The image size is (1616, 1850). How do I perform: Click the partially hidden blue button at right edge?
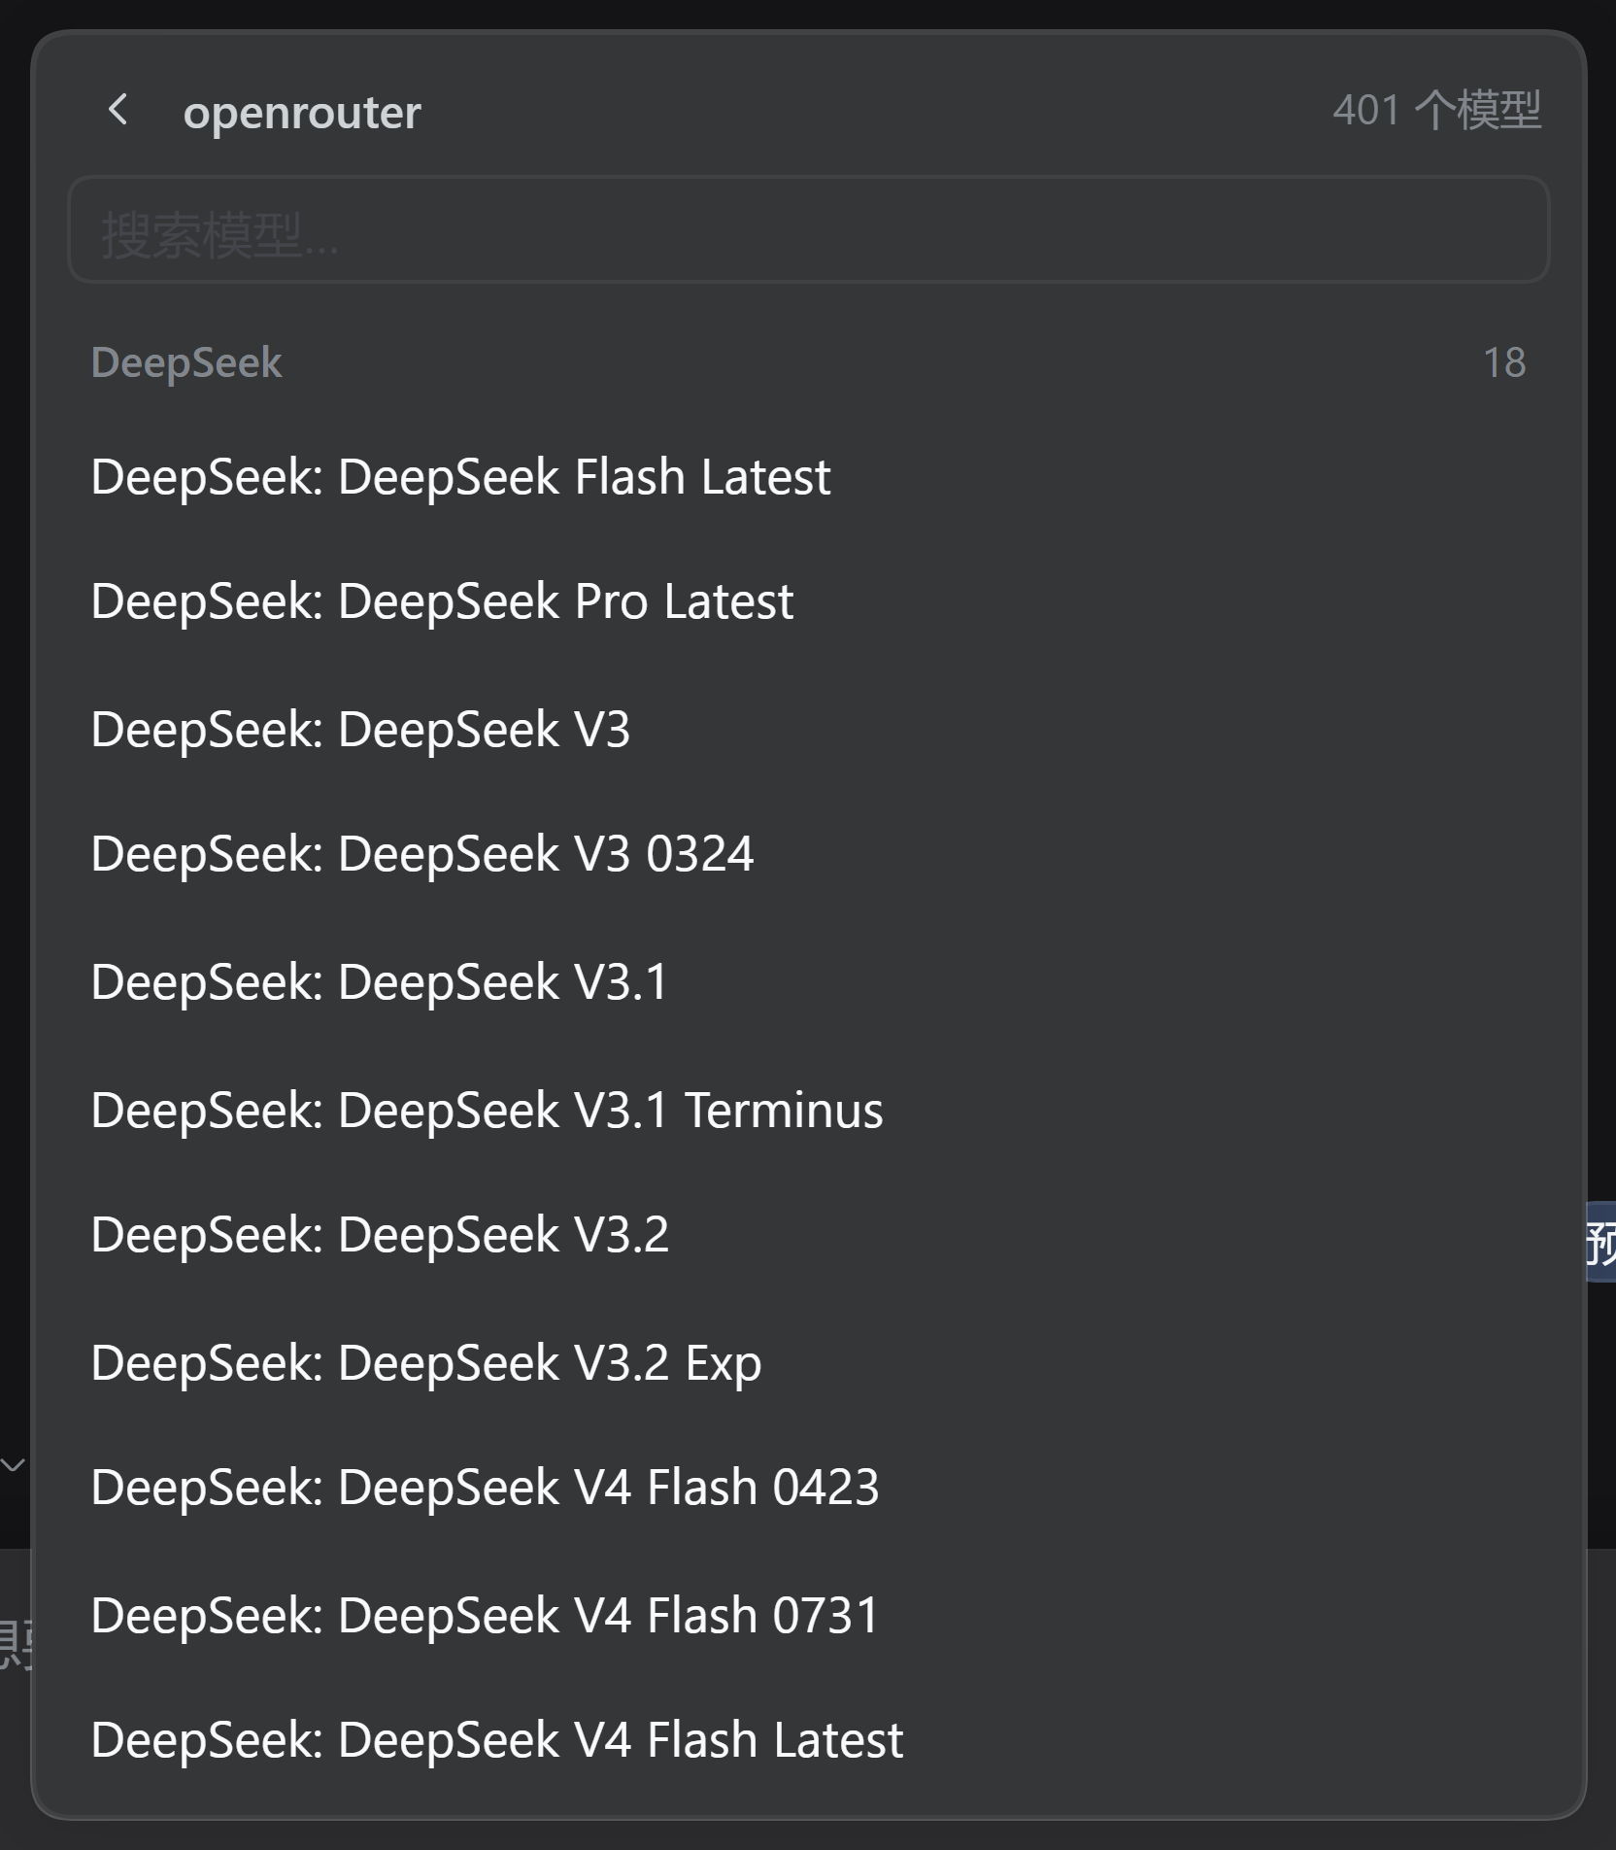1600,1242
